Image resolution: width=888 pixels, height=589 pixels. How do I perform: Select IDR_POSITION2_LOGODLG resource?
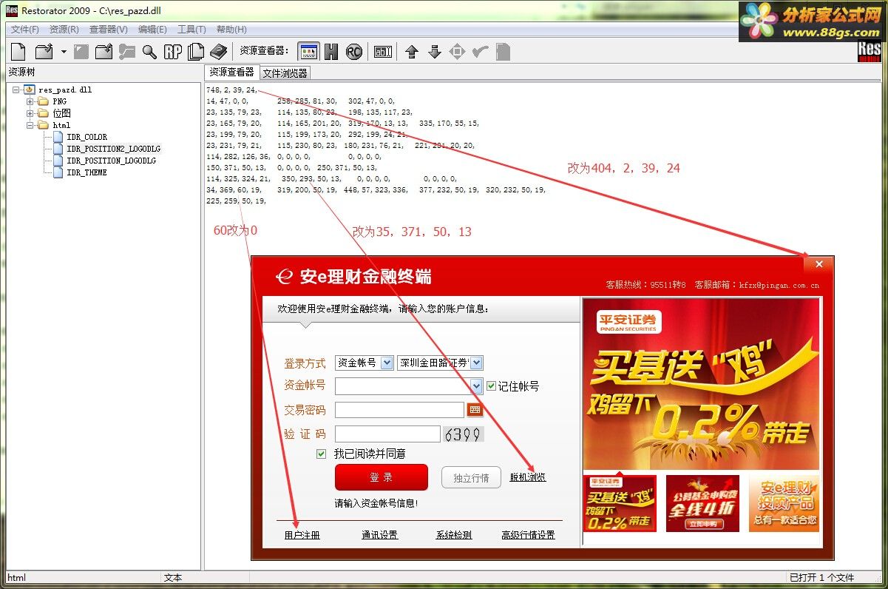coord(113,149)
